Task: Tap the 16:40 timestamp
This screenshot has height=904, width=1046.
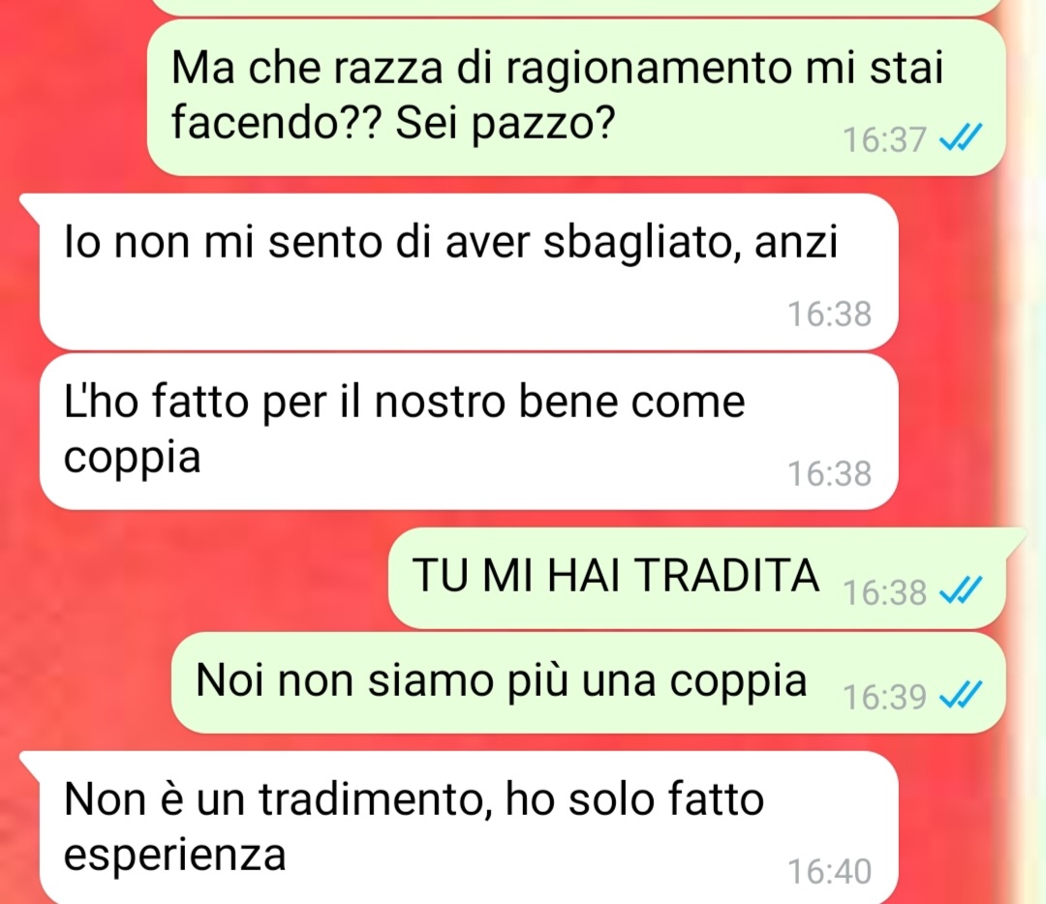Action: coord(829,871)
